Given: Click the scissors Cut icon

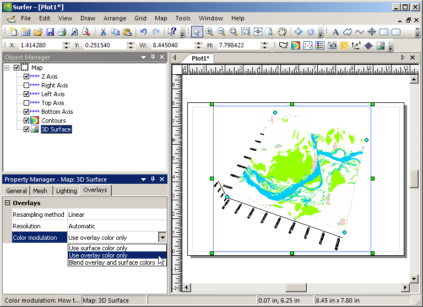Looking at the screenshot, I should click(x=102, y=32).
